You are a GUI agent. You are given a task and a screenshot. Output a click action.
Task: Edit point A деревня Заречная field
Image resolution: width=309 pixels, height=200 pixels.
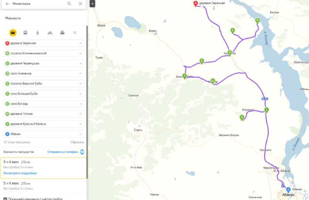pos(44,43)
